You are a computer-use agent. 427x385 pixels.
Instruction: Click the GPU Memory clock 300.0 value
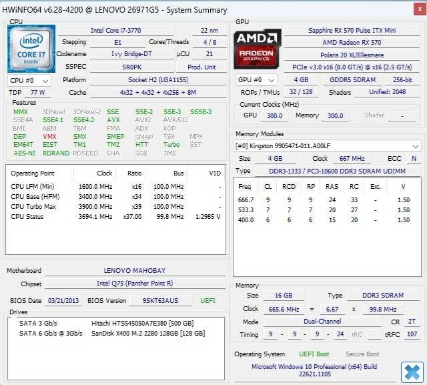335,115
